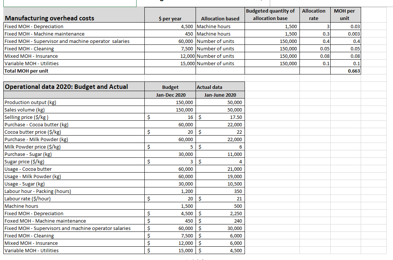393x260 pixels.
Task: Click the empty name box at top left
Action: point(69,2)
